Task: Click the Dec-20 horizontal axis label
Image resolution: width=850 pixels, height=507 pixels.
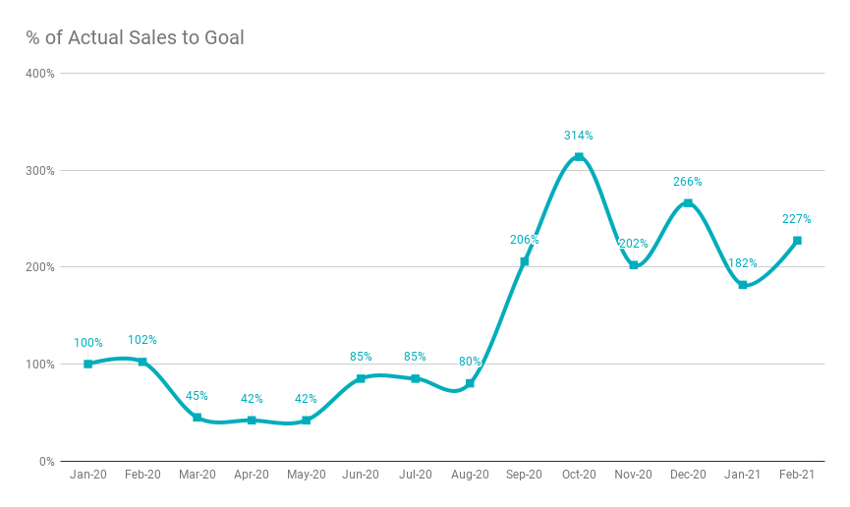Action: click(688, 475)
